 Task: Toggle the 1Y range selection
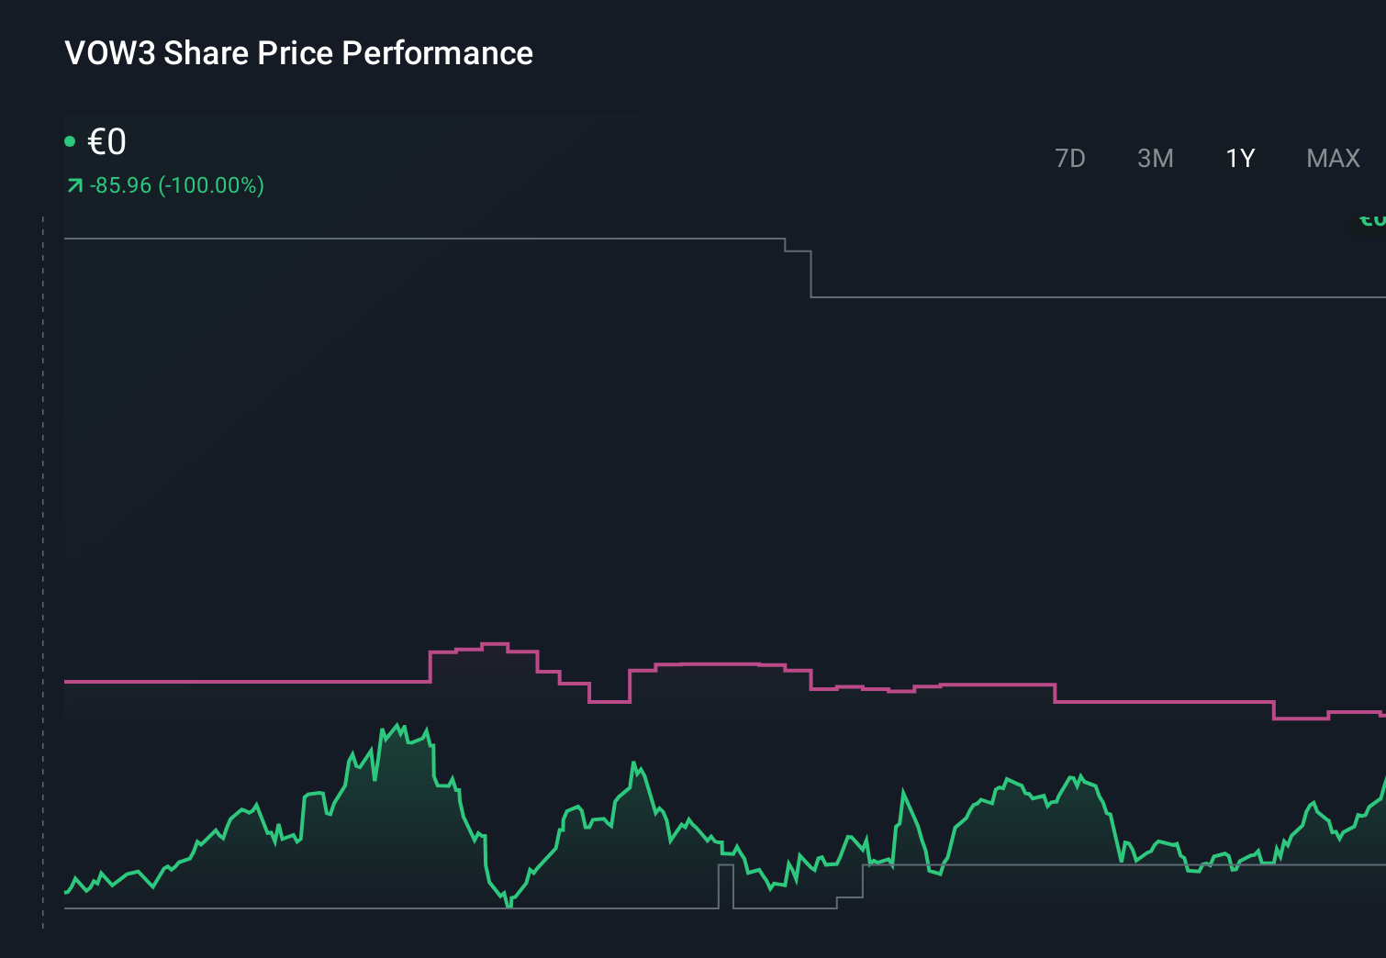click(x=1239, y=158)
